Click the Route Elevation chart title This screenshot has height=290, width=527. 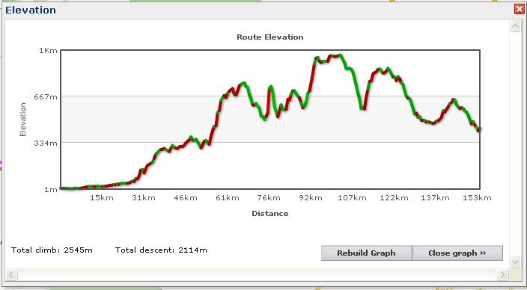click(x=270, y=37)
